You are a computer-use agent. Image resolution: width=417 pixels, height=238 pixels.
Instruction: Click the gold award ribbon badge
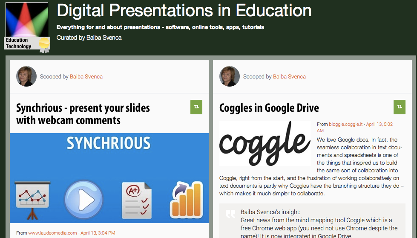[x=44, y=45]
